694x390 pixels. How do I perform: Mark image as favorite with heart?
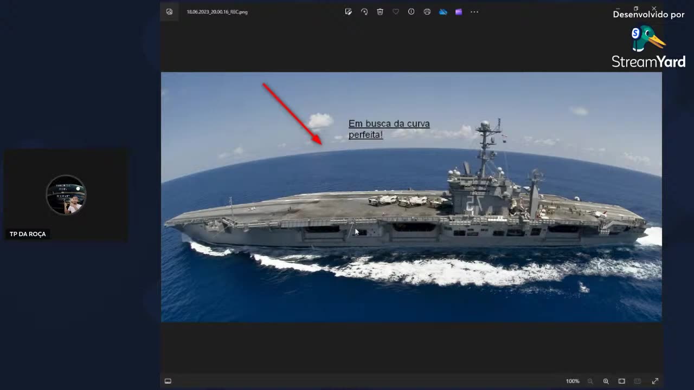click(396, 11)
